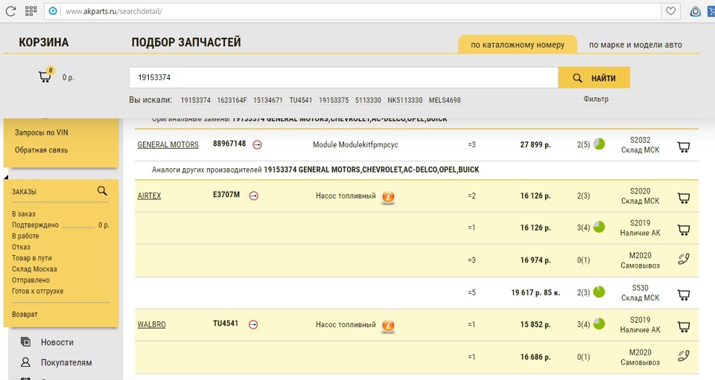
Task: Open Покупателям sidebar link
Action: tap(66, 363)
